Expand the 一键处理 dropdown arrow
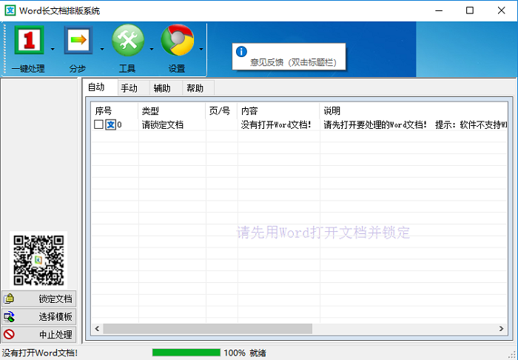Image resolution: width=518 pixels, height=360 pixels. point(53,49)
